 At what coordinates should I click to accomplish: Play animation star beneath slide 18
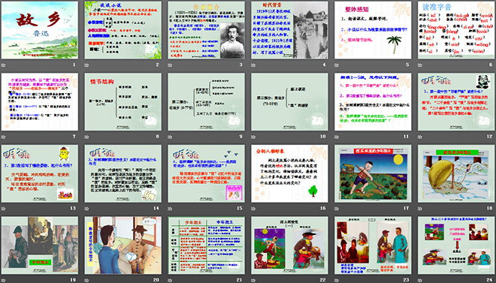420,209
